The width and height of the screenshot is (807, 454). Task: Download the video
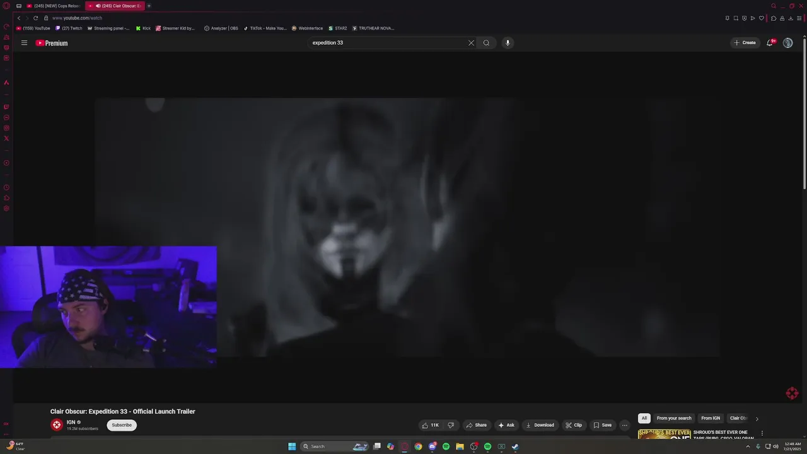540,425
